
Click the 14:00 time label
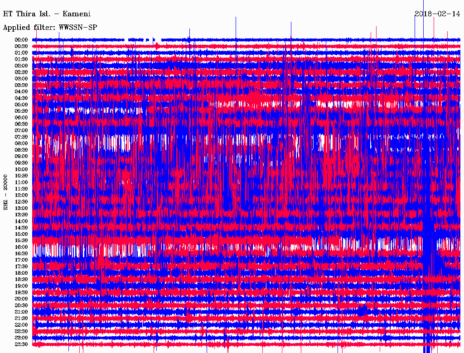pos(21,221)
